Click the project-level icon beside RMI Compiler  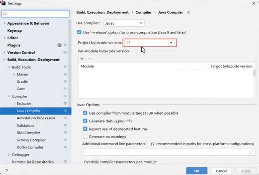tap(65, 133)
